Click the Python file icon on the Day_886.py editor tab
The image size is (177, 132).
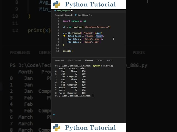(55, 10)
